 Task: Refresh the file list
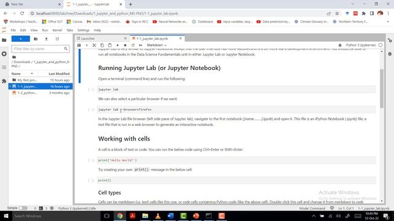[57, 39]
